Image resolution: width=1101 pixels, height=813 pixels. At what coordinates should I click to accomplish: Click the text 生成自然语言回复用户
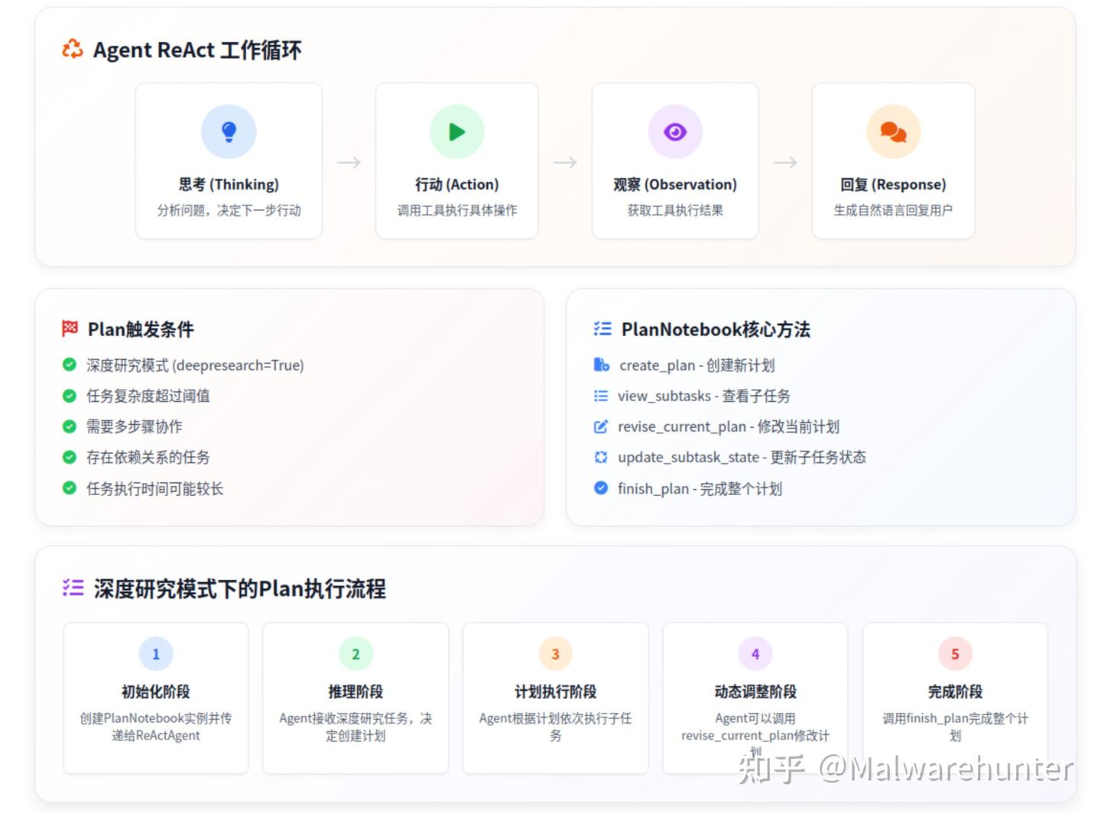(x=893, y=210)
